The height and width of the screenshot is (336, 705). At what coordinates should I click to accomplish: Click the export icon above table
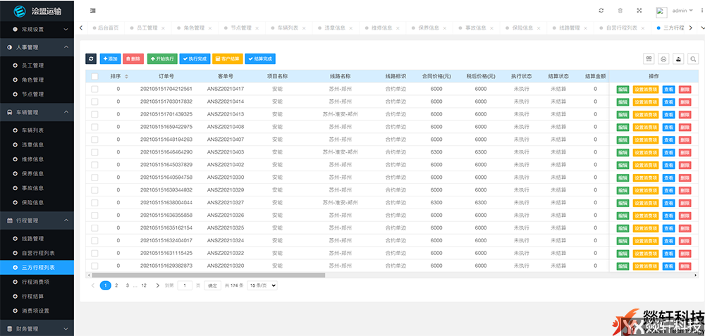click(678, 59)
